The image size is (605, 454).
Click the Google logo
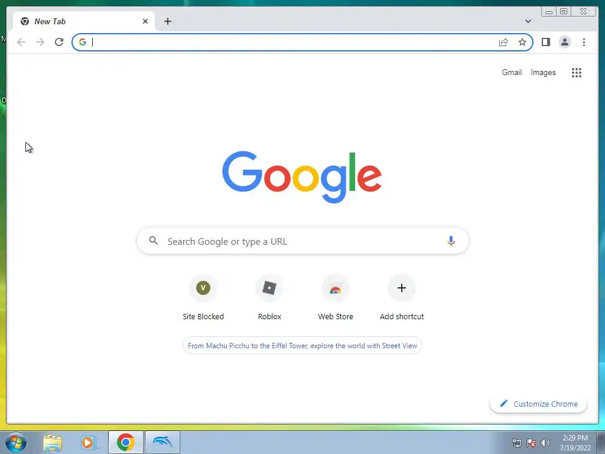(302, 177)
